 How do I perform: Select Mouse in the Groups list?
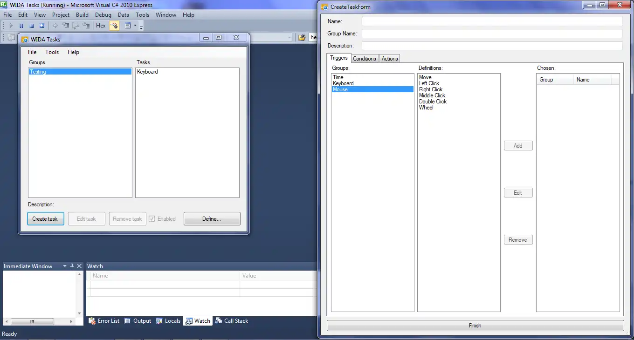tap(372, 89)
